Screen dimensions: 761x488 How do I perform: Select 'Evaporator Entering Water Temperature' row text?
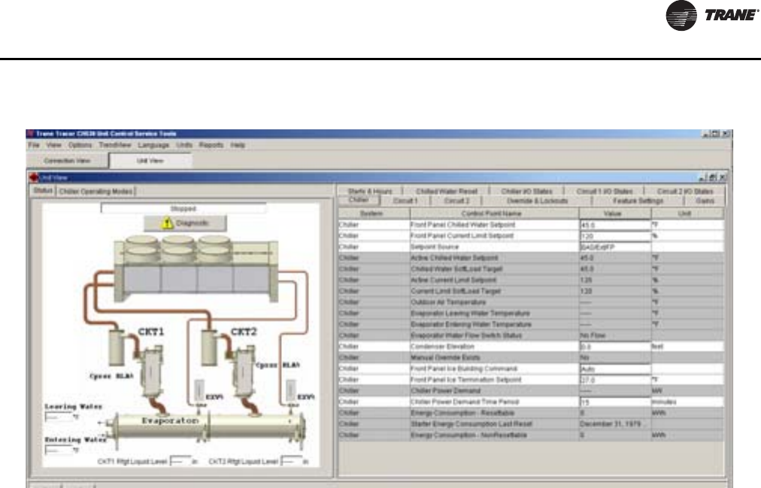tap(471, 325)
